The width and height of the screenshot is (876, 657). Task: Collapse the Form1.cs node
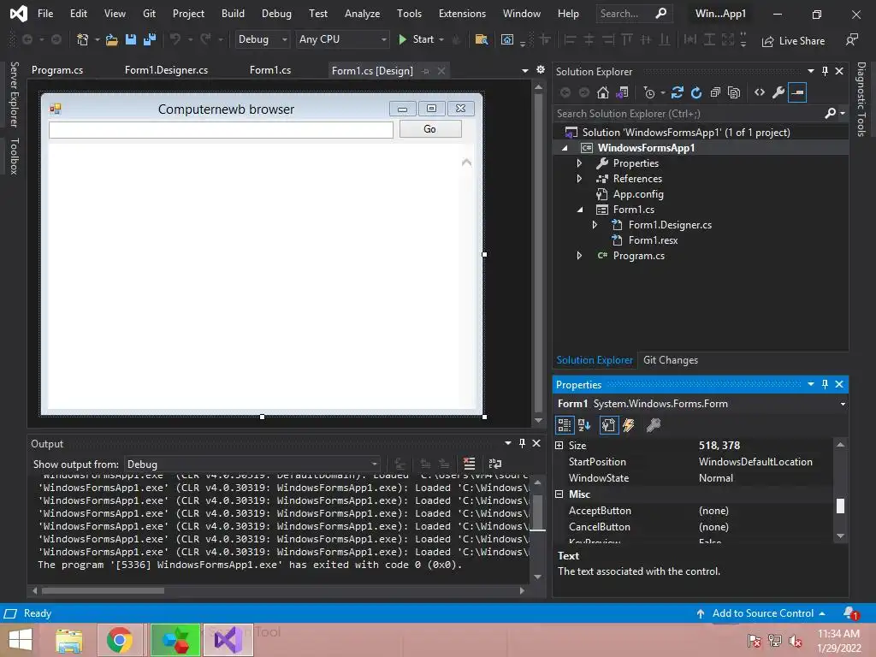pyautogui.click(x=579, y=210)
